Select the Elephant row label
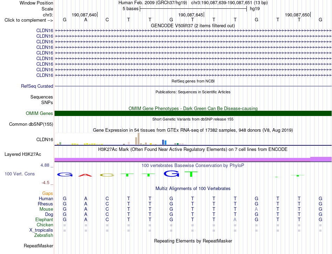This screenshot has width=332, height=254. (x=44, y=219)
